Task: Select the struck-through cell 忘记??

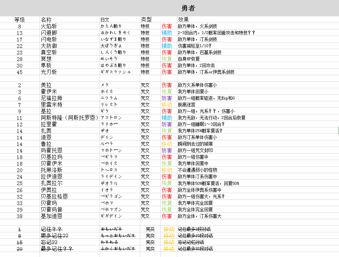Action: [x=49, y=242]
